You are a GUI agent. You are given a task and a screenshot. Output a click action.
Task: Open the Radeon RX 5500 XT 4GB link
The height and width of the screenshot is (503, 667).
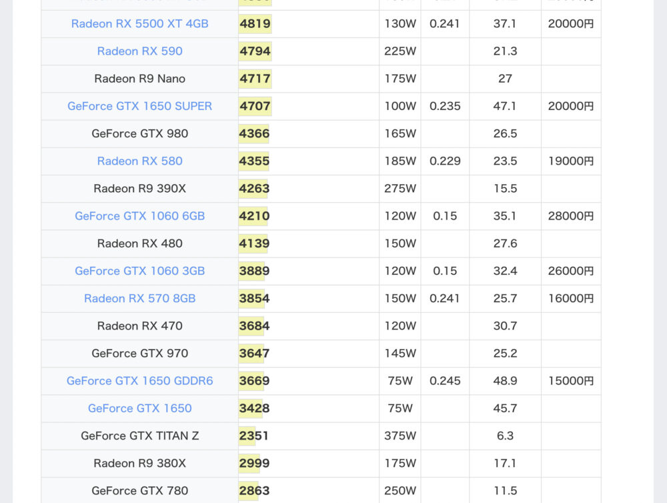click(x=139, y=24)
